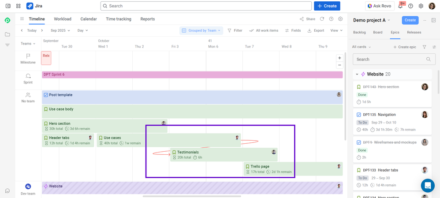The height and width of the screenshot is (198, 440).
Task: Switch to the Backlog tab
Action: pyautogui.click(x=359, y=32)
